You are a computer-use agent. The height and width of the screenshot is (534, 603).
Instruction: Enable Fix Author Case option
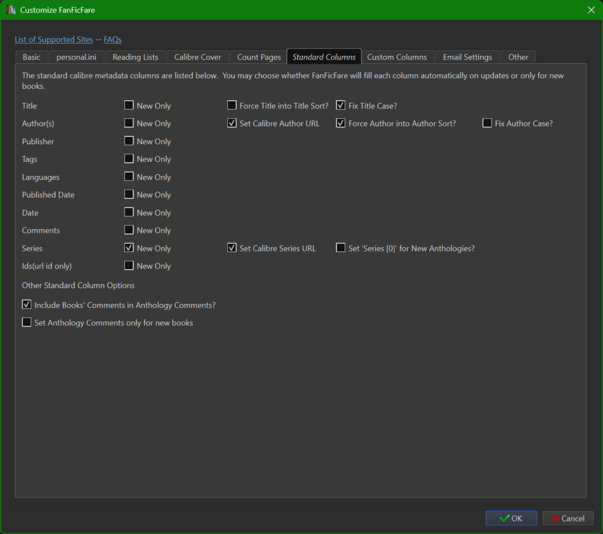click(x=486, y=123)
